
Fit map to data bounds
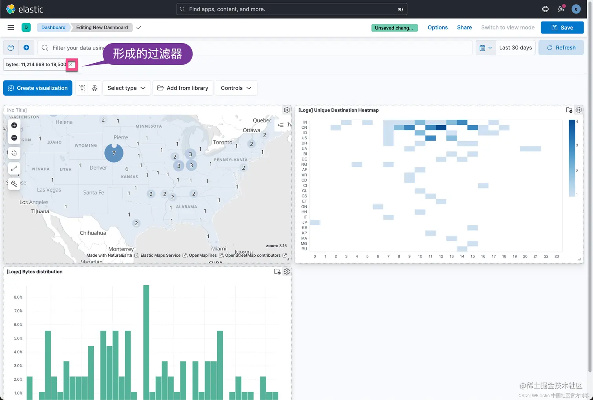coord(14,153)
